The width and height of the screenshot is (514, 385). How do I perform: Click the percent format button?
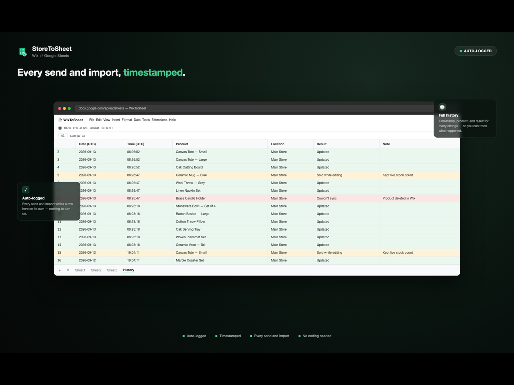coord(77,128)
